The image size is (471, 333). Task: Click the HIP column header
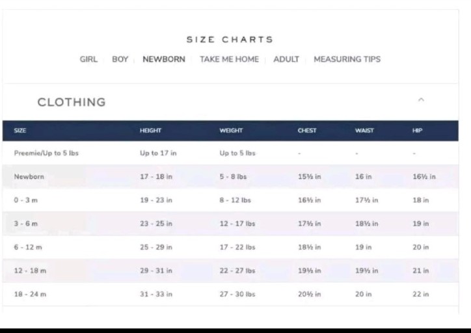coord(417,130)
